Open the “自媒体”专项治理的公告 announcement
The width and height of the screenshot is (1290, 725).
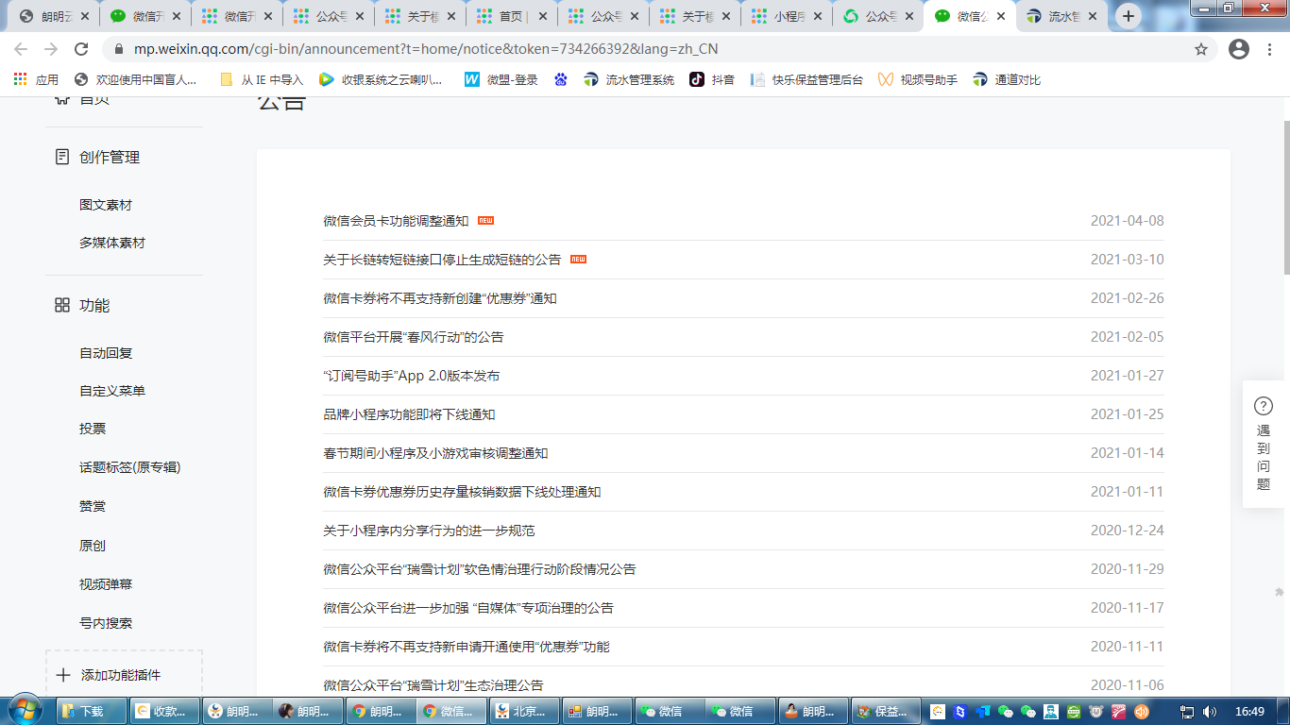468,608
